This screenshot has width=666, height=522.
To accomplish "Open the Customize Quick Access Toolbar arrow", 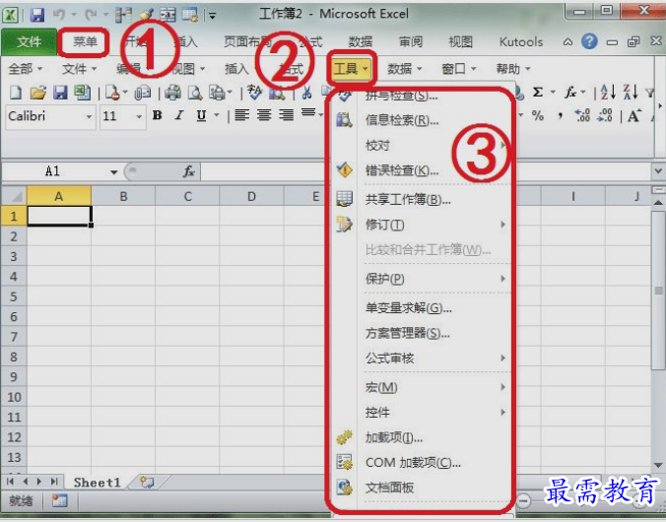I will [x=212, y=16].
